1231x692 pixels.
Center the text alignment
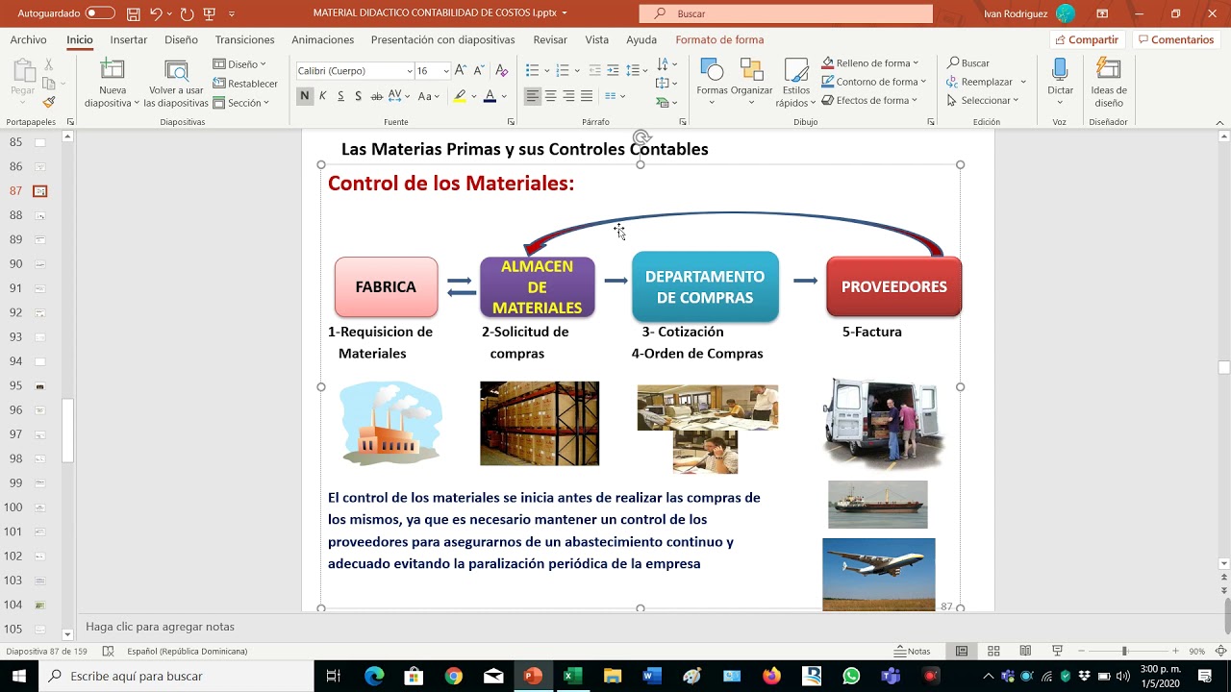click(550, 96)
